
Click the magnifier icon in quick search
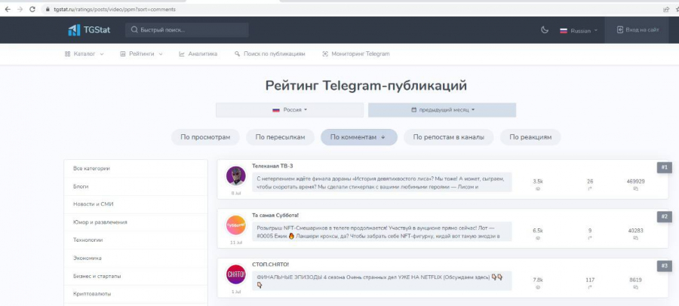pyautogui.click(x=134, y=30)
